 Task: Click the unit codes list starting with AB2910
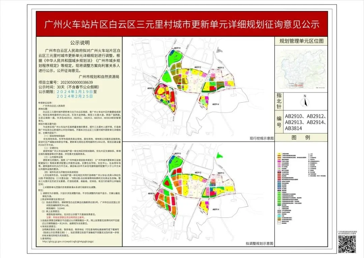coord(305,122)
